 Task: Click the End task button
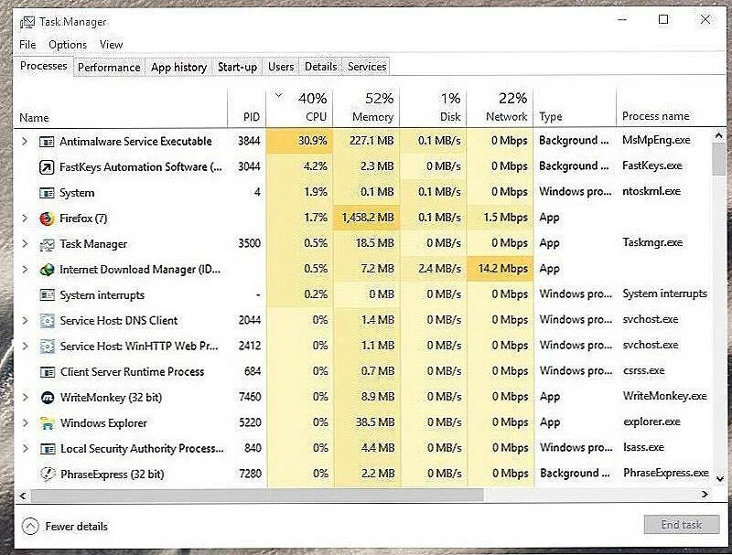click(x=682, y=525)
